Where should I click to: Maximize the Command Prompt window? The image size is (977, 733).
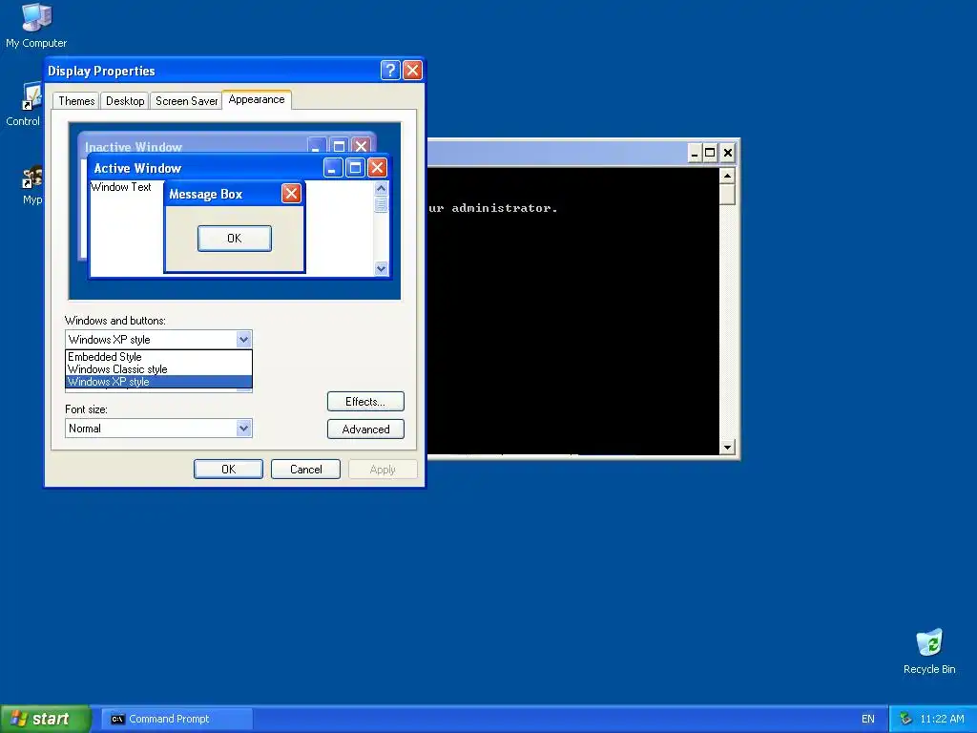coord(710,153)
